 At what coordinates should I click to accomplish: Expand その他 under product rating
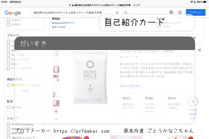coord(25,91)
